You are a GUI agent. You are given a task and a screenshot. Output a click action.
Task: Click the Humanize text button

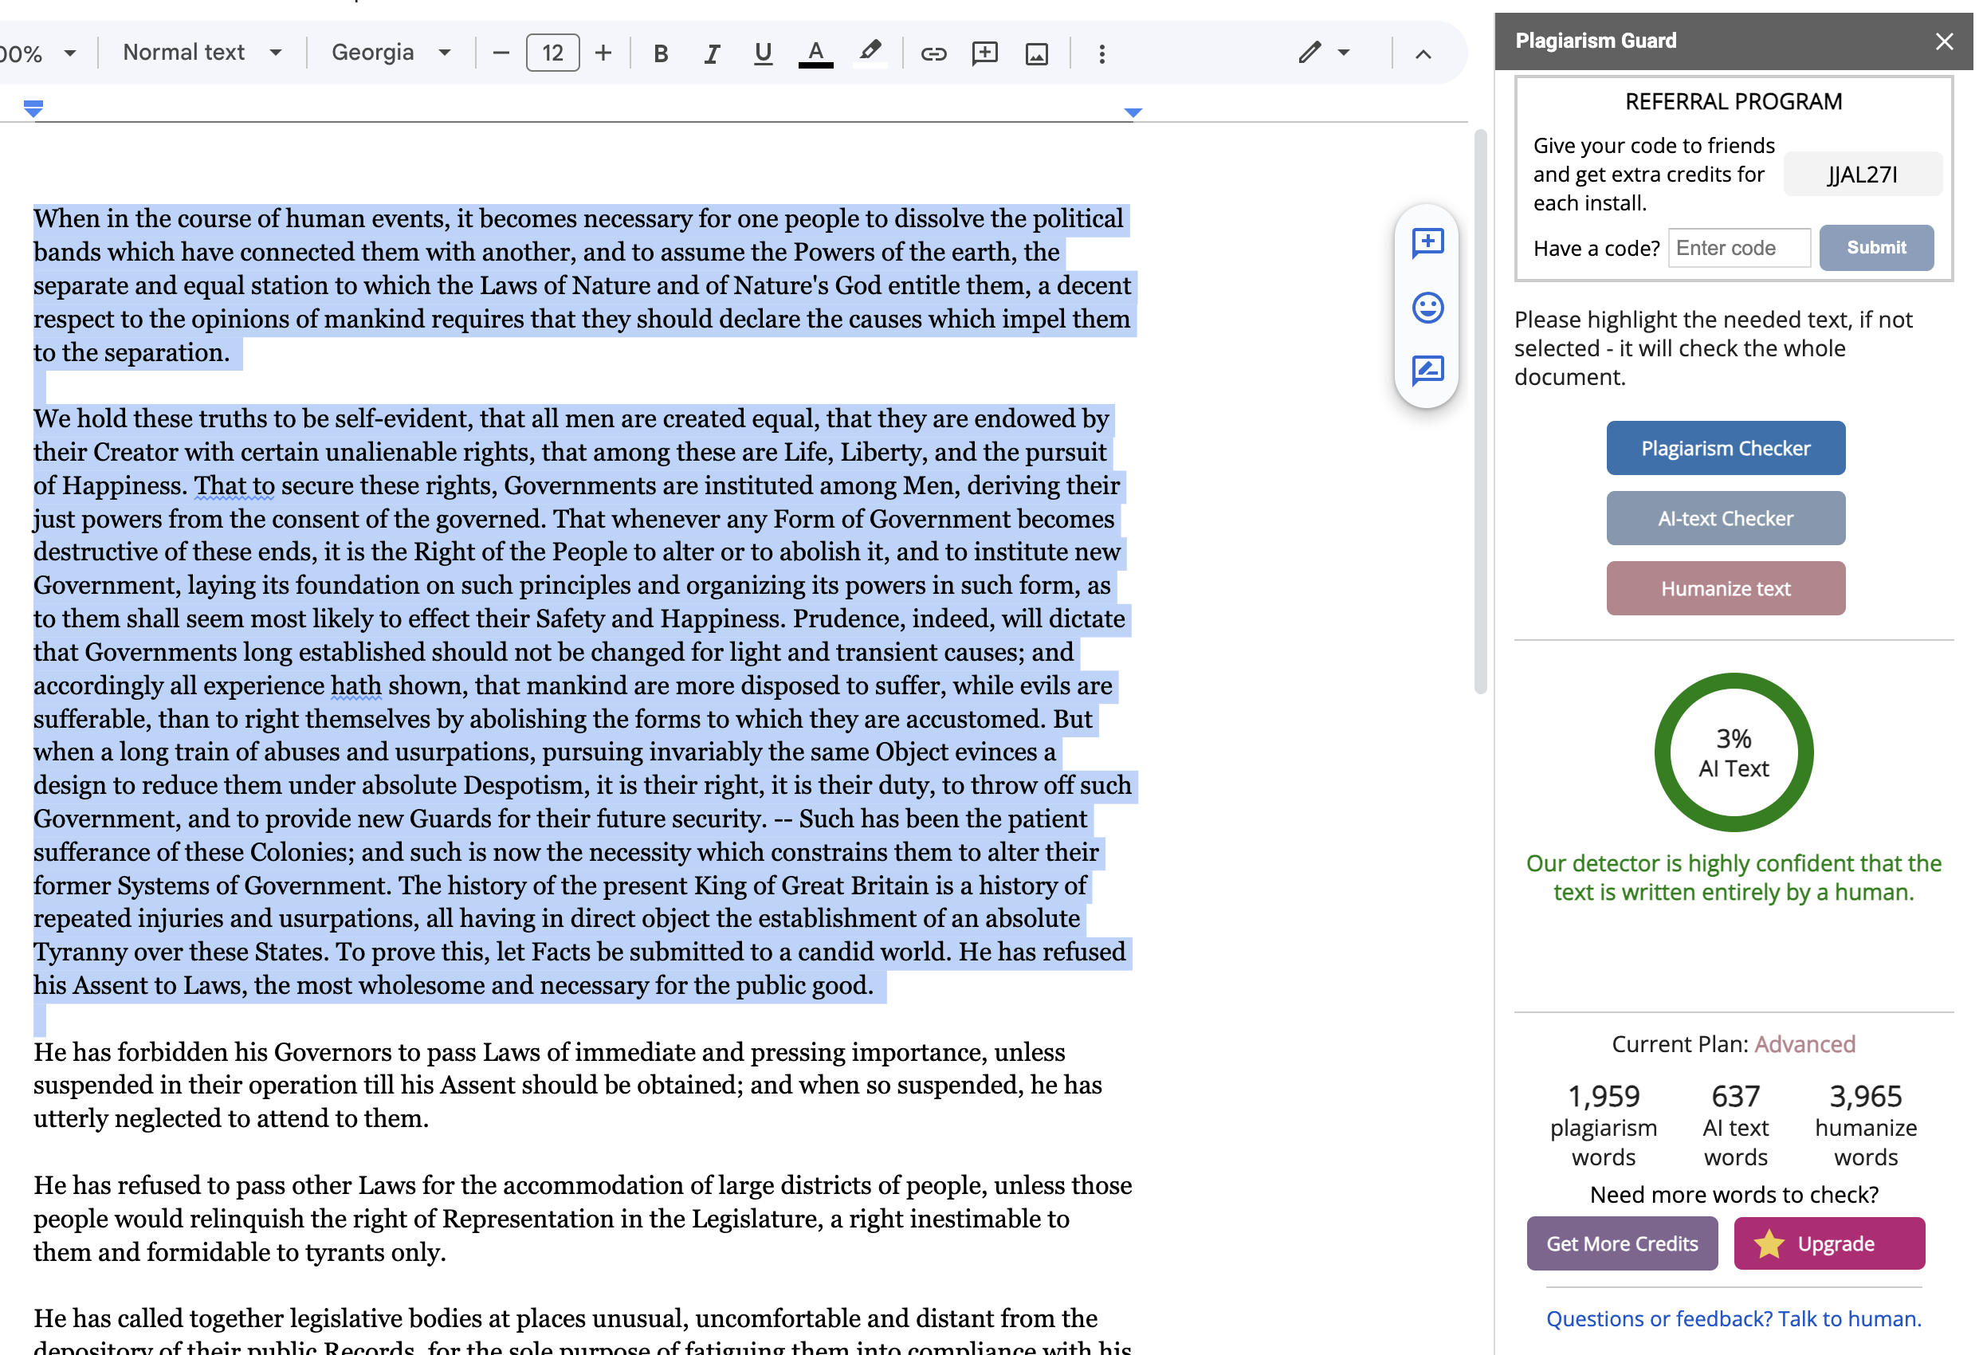pos(1726,589)
